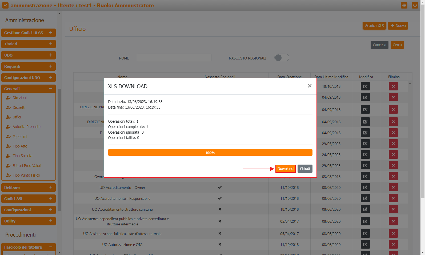Close the XLS DOWNLOAD dialog with X
Image resolution: width=425 pixels, height=255 pixels.
(310, 86)
